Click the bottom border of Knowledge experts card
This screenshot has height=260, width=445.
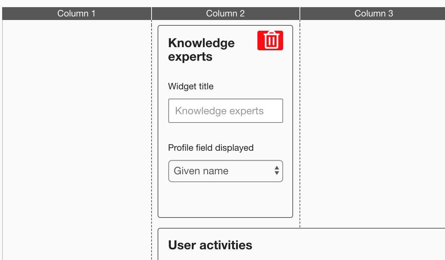pos(225,217)
